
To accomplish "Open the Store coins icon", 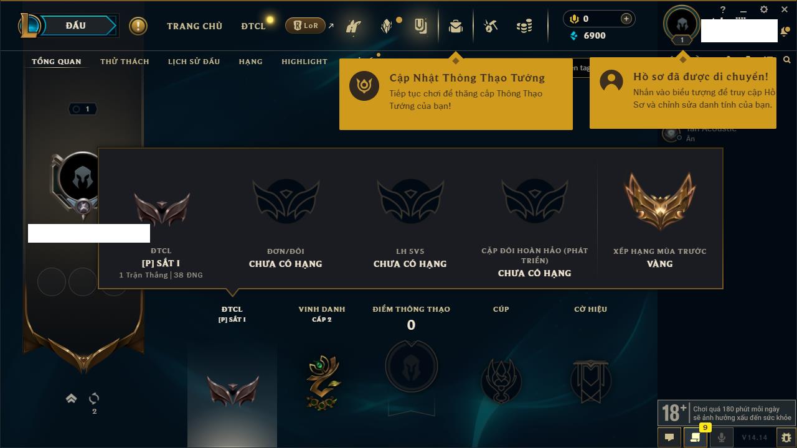I will click(524, 26).
